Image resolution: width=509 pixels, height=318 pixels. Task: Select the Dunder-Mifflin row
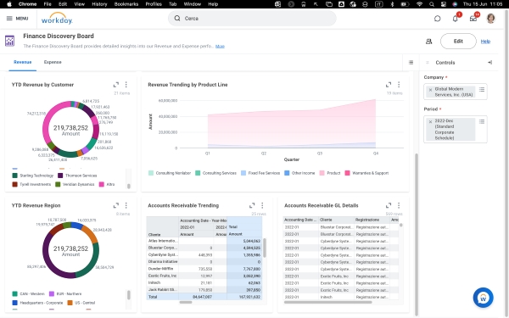(x=204, y=269)
